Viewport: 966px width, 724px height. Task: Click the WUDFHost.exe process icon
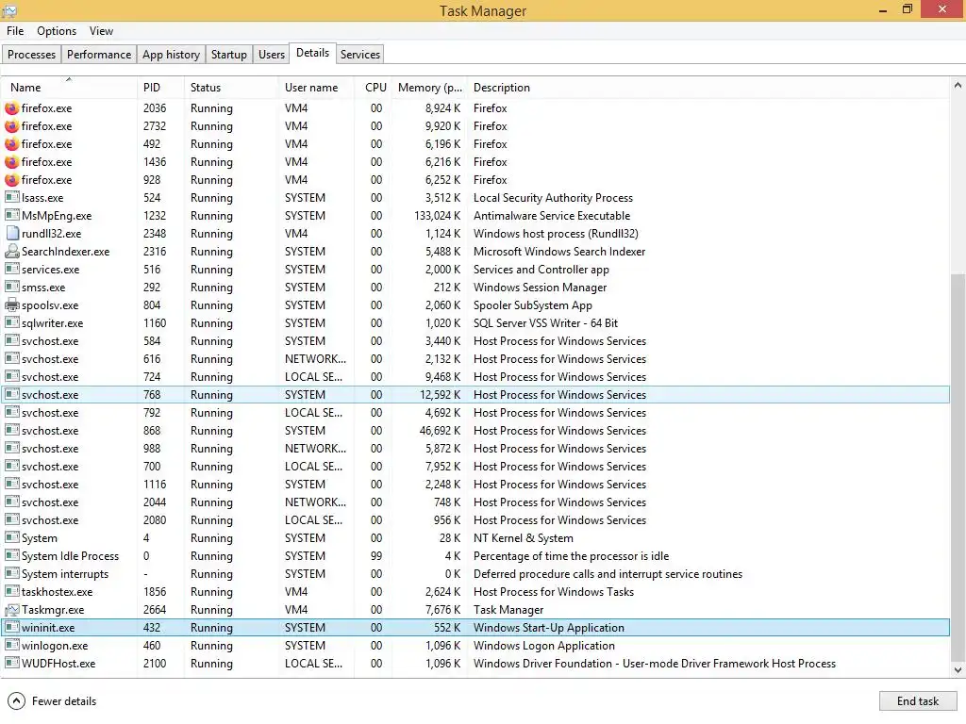11,664
